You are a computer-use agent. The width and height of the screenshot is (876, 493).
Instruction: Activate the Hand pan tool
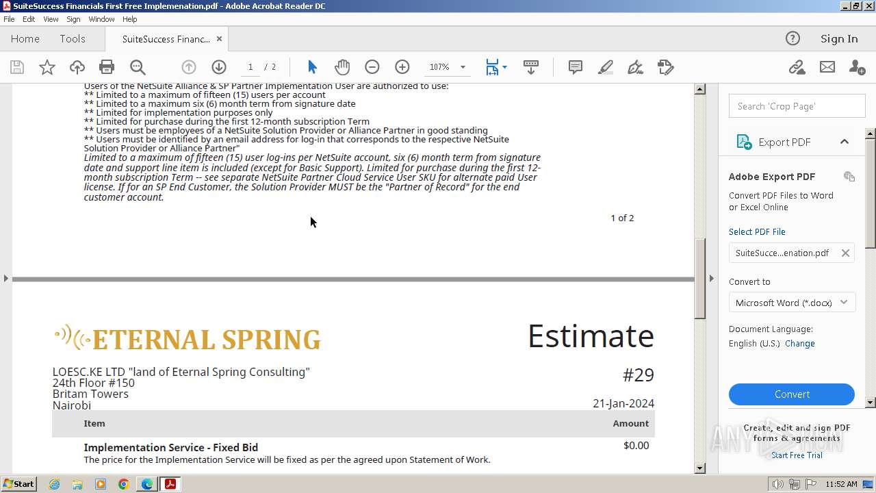(342, 67)
